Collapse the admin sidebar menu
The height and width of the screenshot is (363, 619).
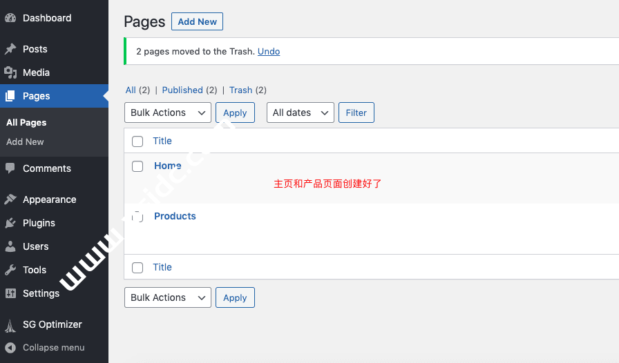point(53,347)
